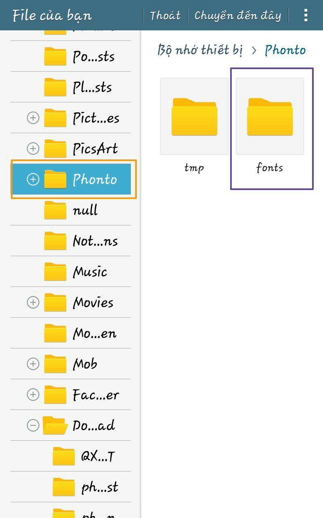Open the fonts folder thumbnail
Image resolution: width=323 pixels, height=518 pixels.
tap(270, 117)
